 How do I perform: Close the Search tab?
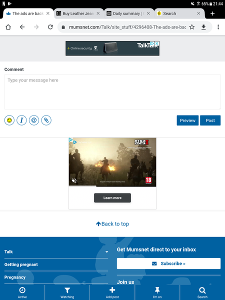click(x=198, y=13)
